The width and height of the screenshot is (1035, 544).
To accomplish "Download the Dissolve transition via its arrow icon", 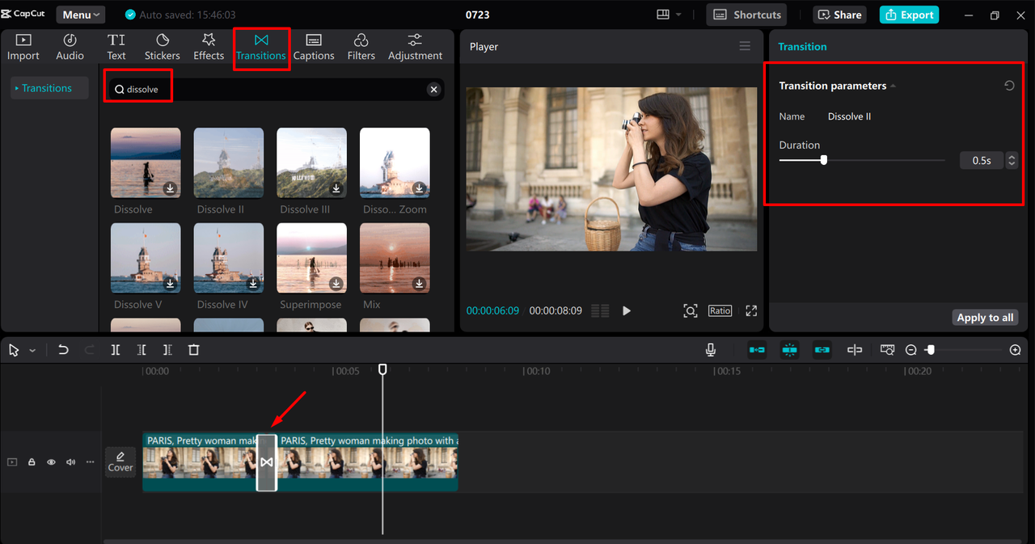I will [x=171, y=188].
